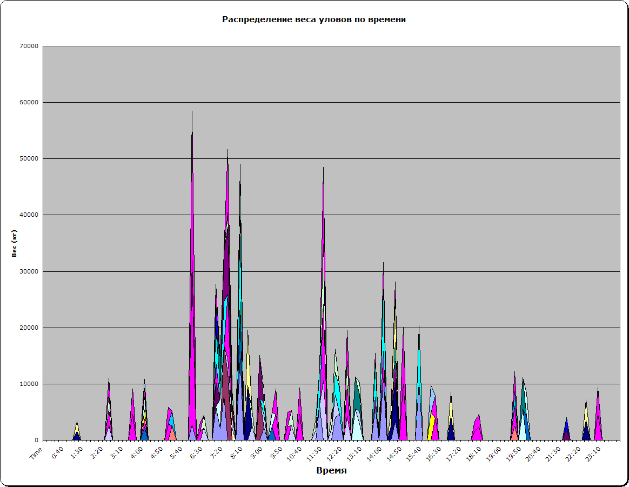Select the 19:50 label on the X axis
The width and height of the screenshot is (629, 487).
[514, 452]
